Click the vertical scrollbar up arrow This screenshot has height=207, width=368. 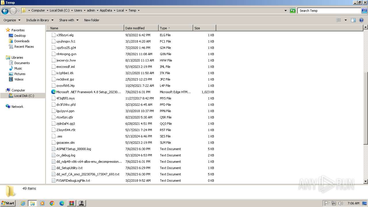(366, 27)
